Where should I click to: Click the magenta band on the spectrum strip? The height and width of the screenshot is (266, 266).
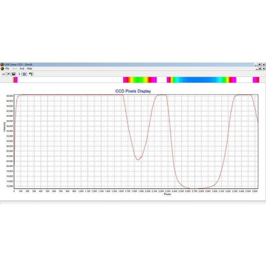point(255,80)
